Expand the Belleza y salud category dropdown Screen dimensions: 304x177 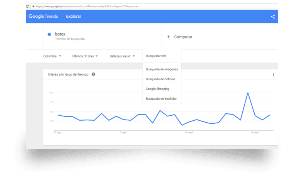point(122,56)
